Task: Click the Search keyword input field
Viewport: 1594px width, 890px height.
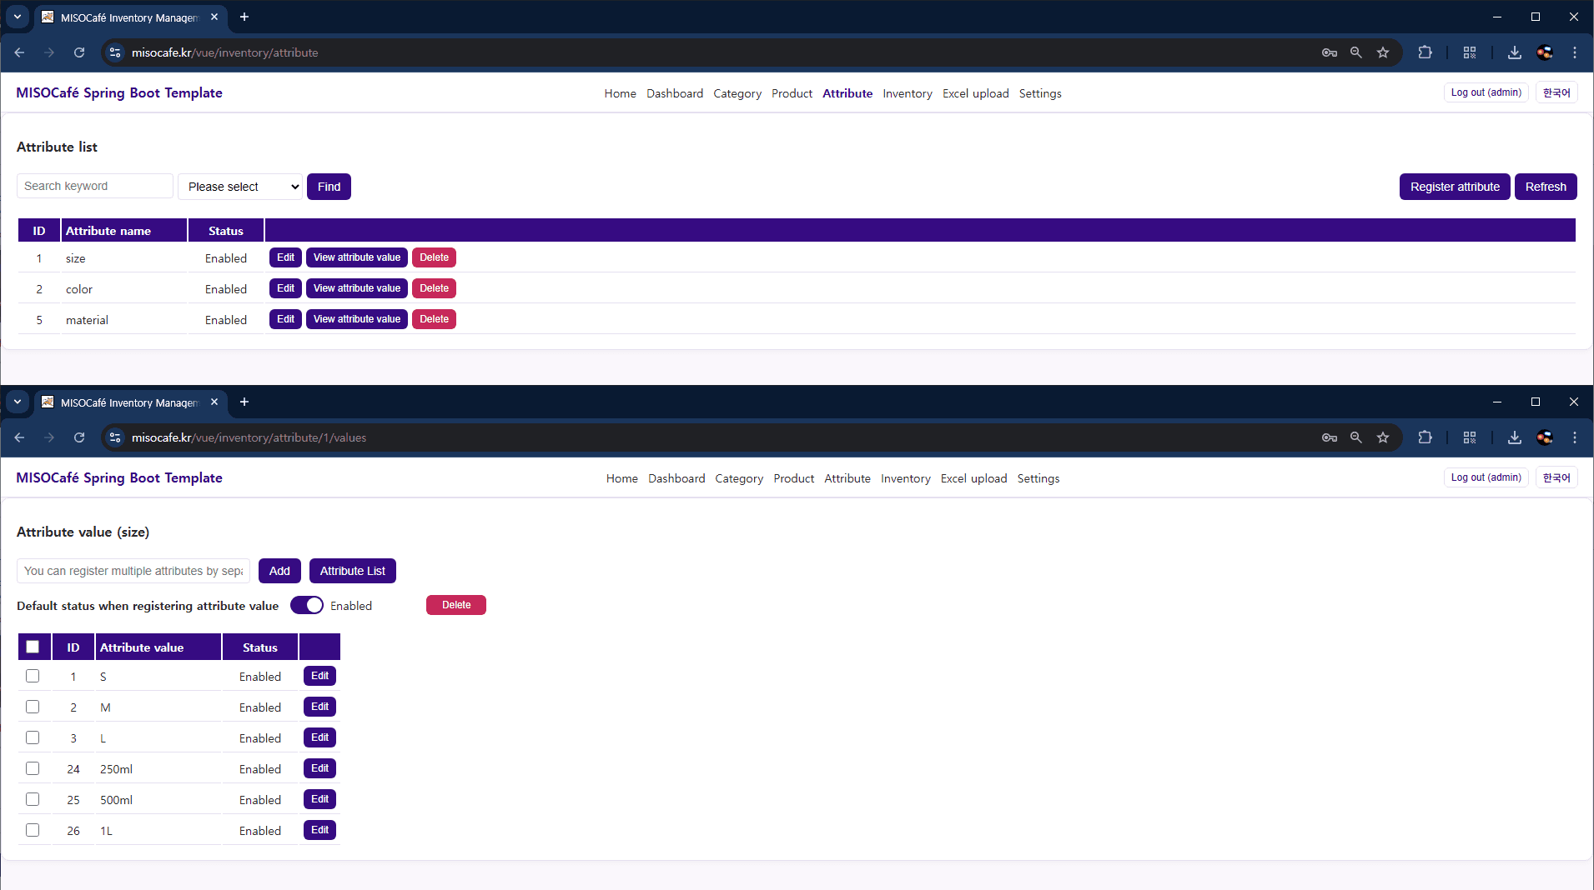Action: (x=94, y=185)
